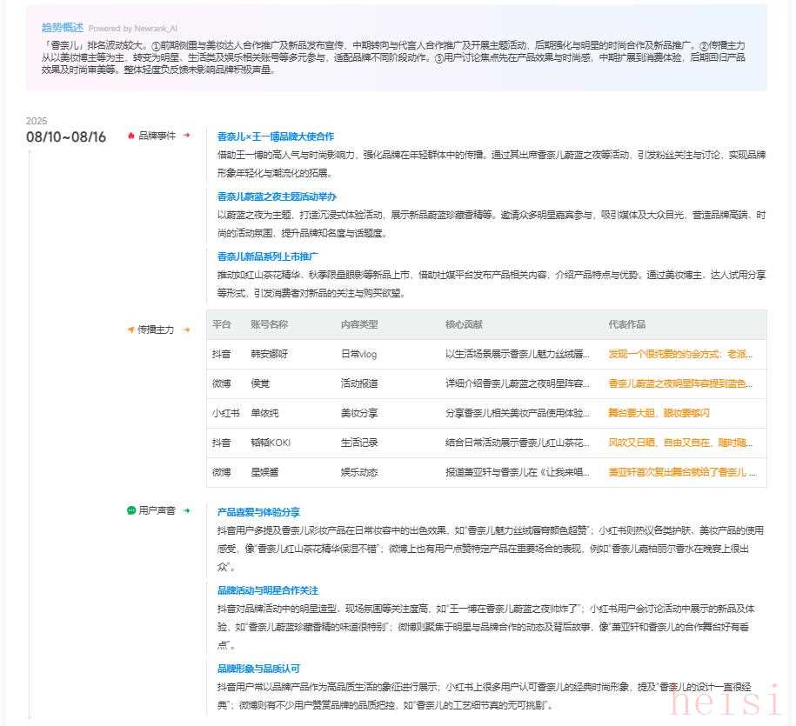Viewport: 796px width, 726px height.
Task: Open the 香奈儿蔚蓝之夜主题活动举办 event title
Action: tap(277, 196)
